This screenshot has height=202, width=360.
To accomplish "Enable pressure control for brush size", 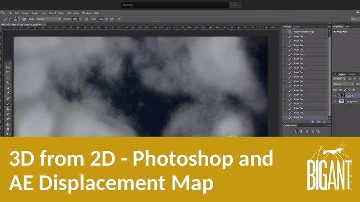I will pyautogui.click(x=119, y=19).
